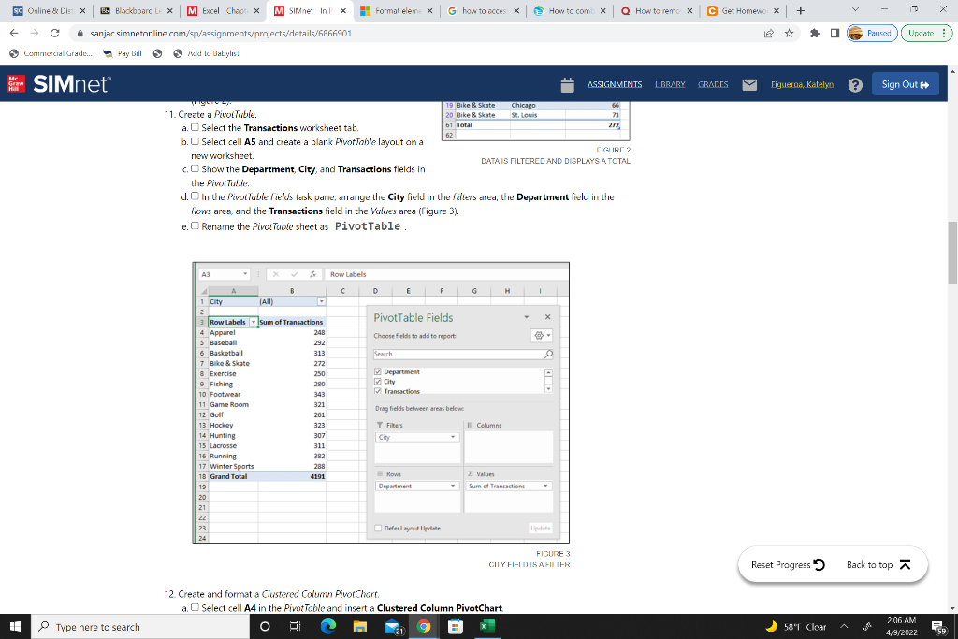Click the Filters funnel icon in the fields pane
The height and width of the screenshot is (639, 958).
[x=379, y=425]
